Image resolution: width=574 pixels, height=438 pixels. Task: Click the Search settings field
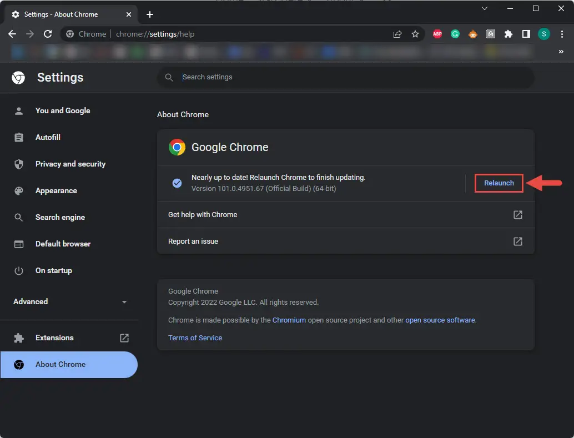pos(346,77)
